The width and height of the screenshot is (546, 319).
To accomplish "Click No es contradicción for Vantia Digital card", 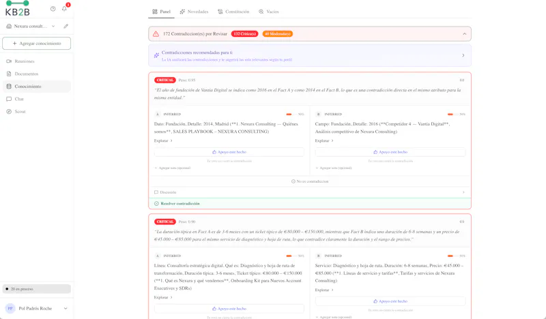I will pos(310,181).
